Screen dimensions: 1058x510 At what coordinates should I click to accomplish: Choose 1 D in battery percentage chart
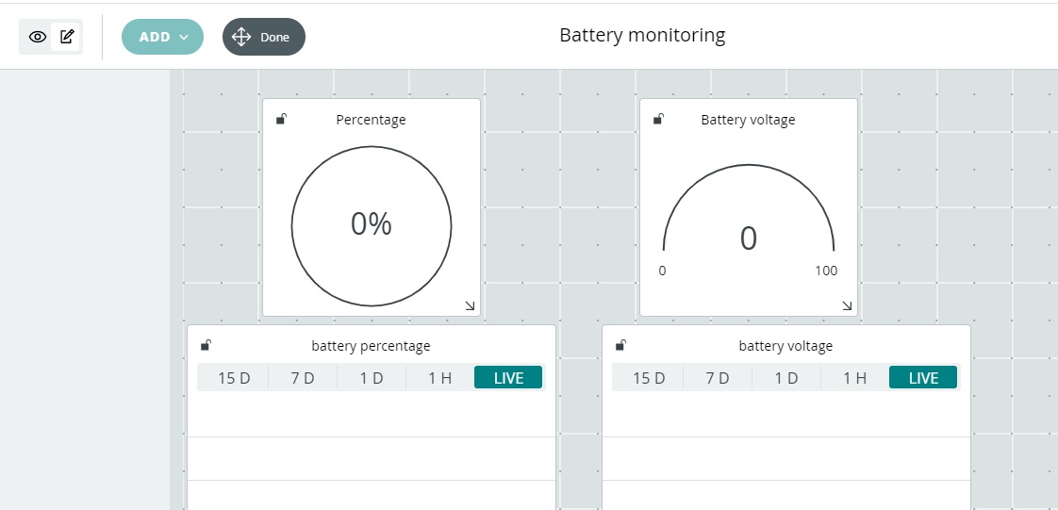click(372, 378)
